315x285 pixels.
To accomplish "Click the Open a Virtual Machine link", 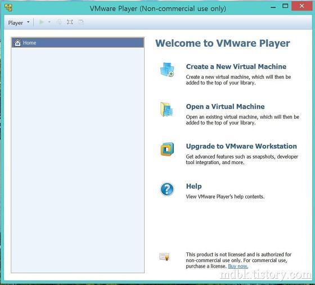I will point(225,107).
